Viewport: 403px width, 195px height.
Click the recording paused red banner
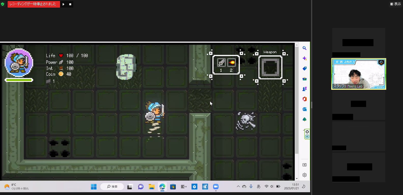pyautogui.click(x=34, y=4)
